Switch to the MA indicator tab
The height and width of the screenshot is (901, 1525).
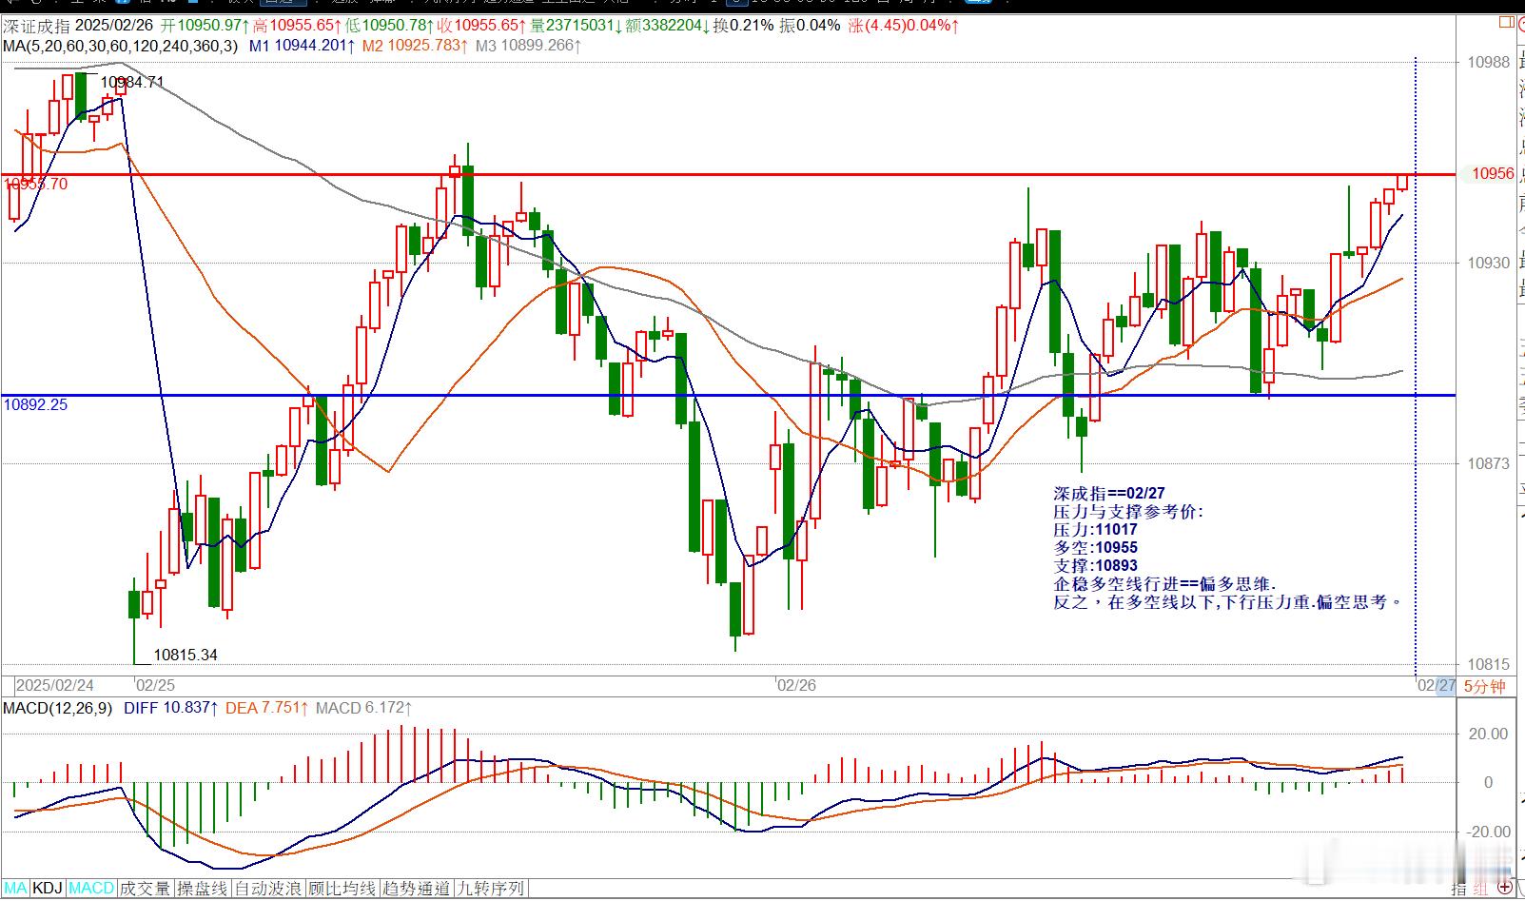click(16, 889)
